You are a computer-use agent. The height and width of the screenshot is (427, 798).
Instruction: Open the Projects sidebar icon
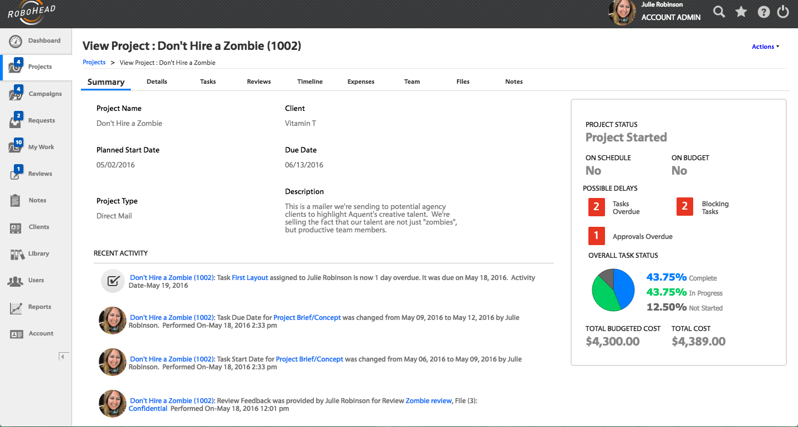16,66
